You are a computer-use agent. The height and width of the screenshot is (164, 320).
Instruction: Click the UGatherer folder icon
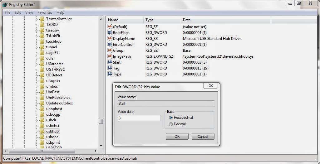tap(42, 64)
